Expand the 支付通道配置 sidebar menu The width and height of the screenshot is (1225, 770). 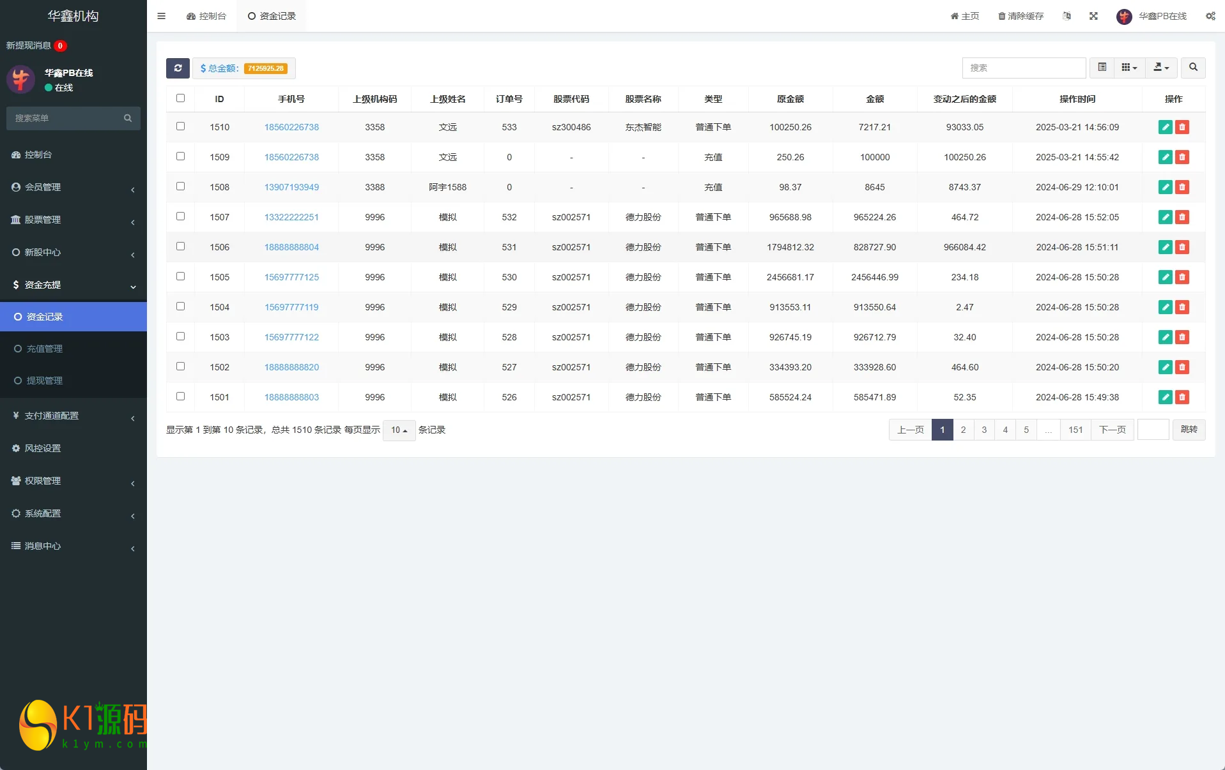click(x=73, y=416)
